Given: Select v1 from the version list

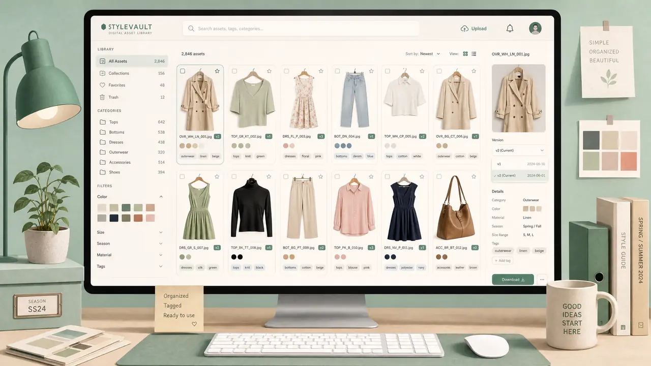Looking at the screenshot, I should [519, 164].
